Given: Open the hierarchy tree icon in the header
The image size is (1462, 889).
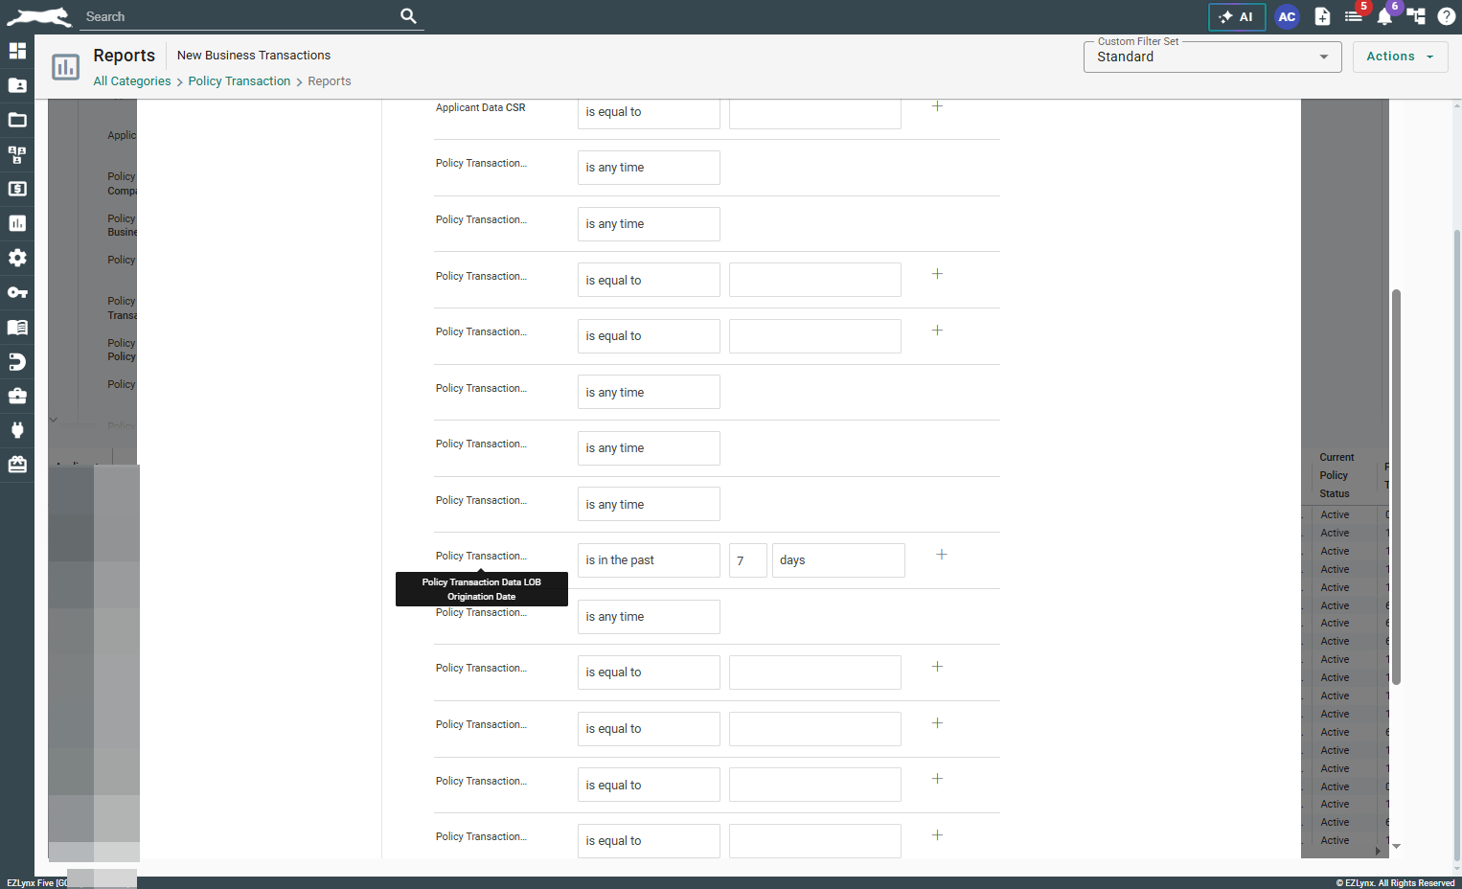Looking at the screenshot, I should click(x=1416, y=16).
